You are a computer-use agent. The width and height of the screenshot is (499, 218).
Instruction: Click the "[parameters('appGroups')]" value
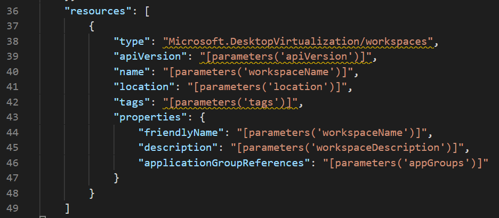pos(406,163)
